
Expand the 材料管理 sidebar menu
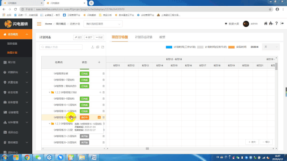[27, 122]
